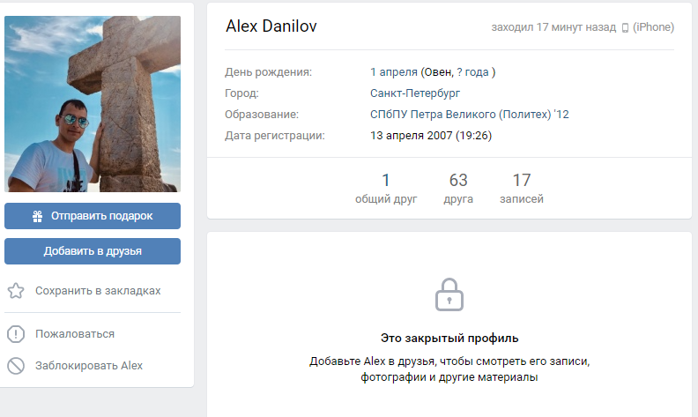Screen dimensions: 698x417
Task: Open the graduation year '12 link
Action: pos(561,115)
